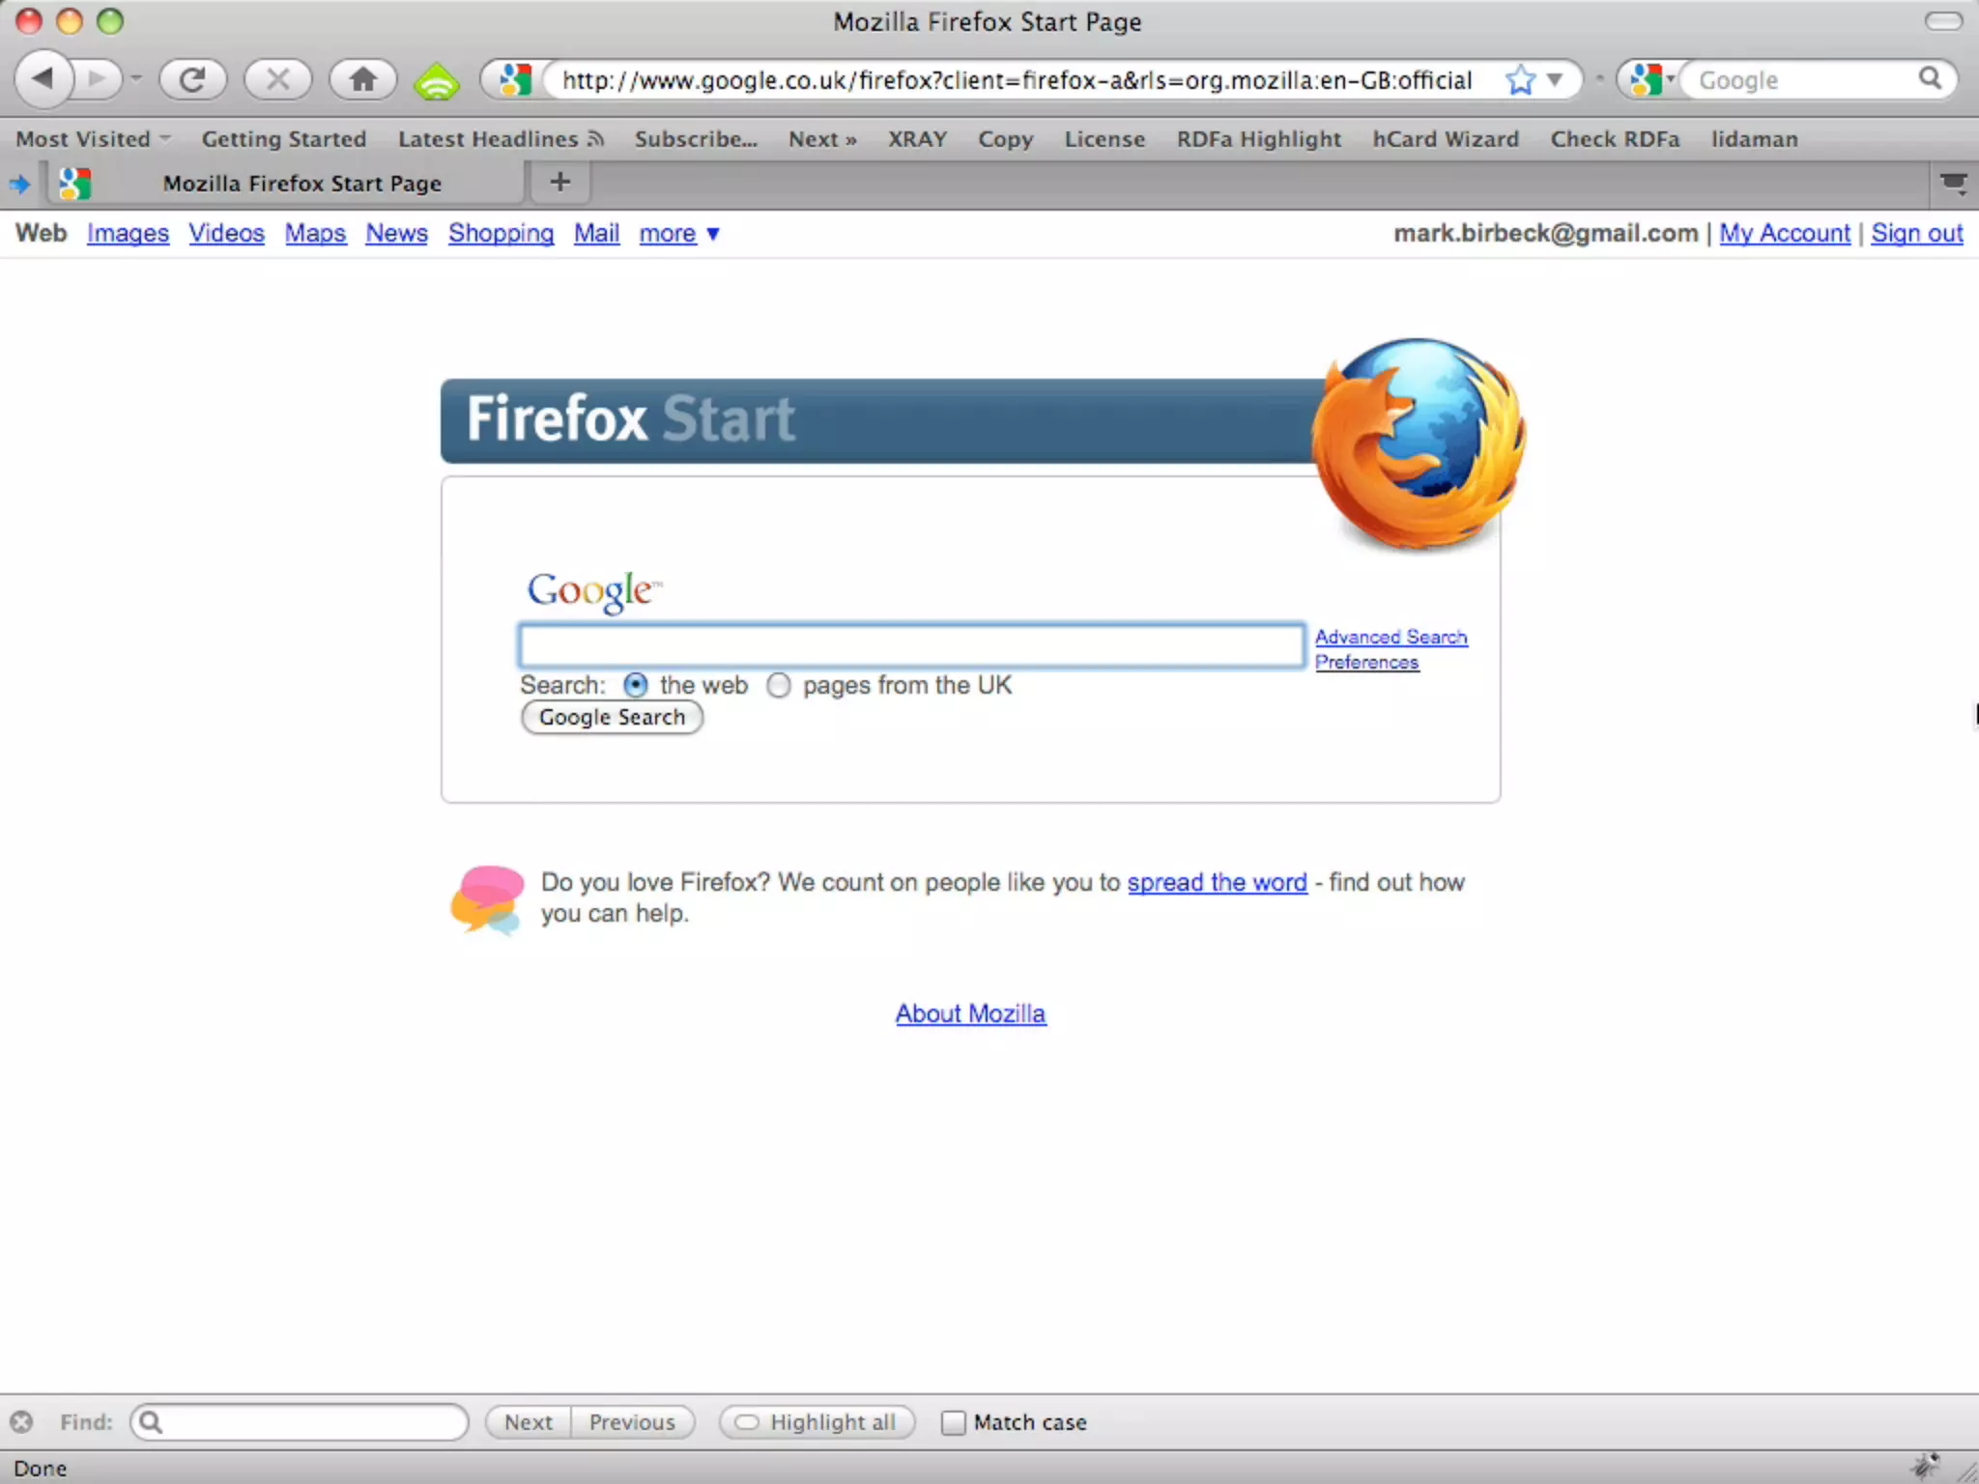Bookmark this page with the star icon

click(1520, 80)
